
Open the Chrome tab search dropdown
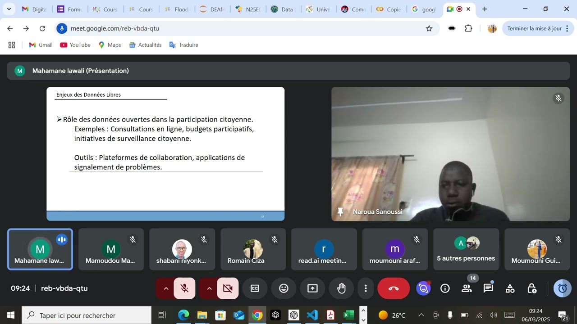point(9,9)
